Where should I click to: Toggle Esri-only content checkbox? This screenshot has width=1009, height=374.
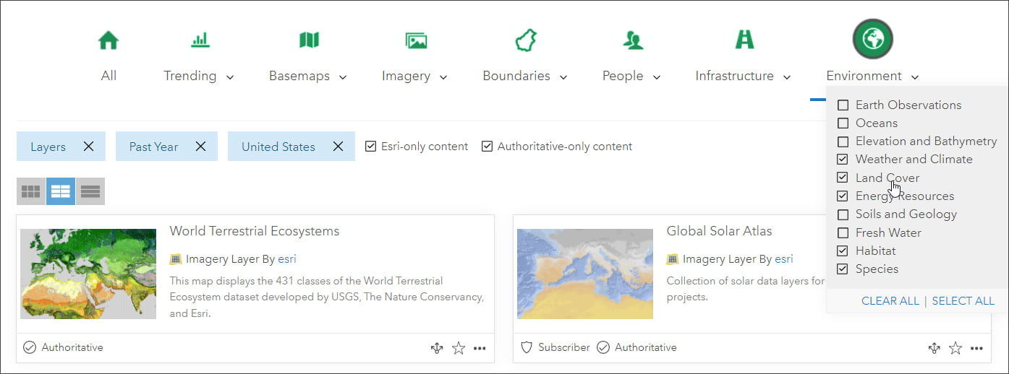370,147
